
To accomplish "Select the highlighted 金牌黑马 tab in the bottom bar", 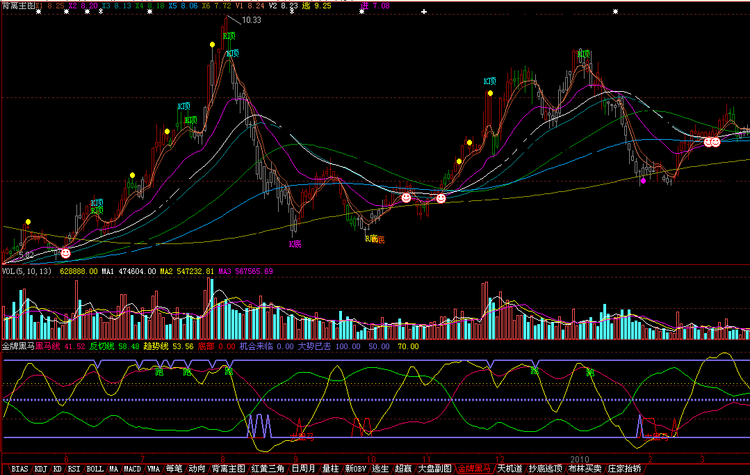I will click(x=474, y=469).
